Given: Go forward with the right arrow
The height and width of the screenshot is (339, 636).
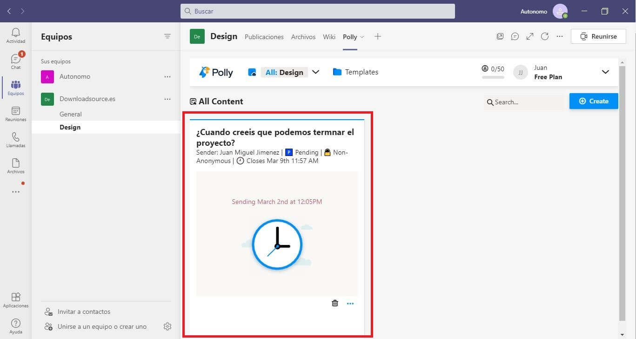Looking at the screenshot, I should [x=22, y=11].
